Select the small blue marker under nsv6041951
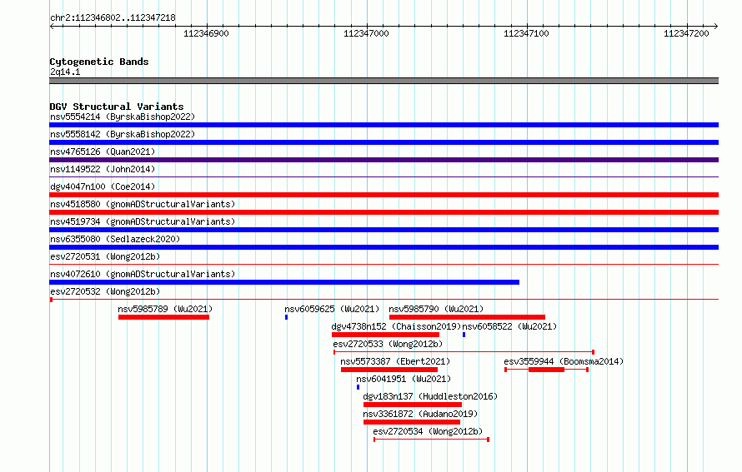742x472 pixels. click(x=358, y=387)
